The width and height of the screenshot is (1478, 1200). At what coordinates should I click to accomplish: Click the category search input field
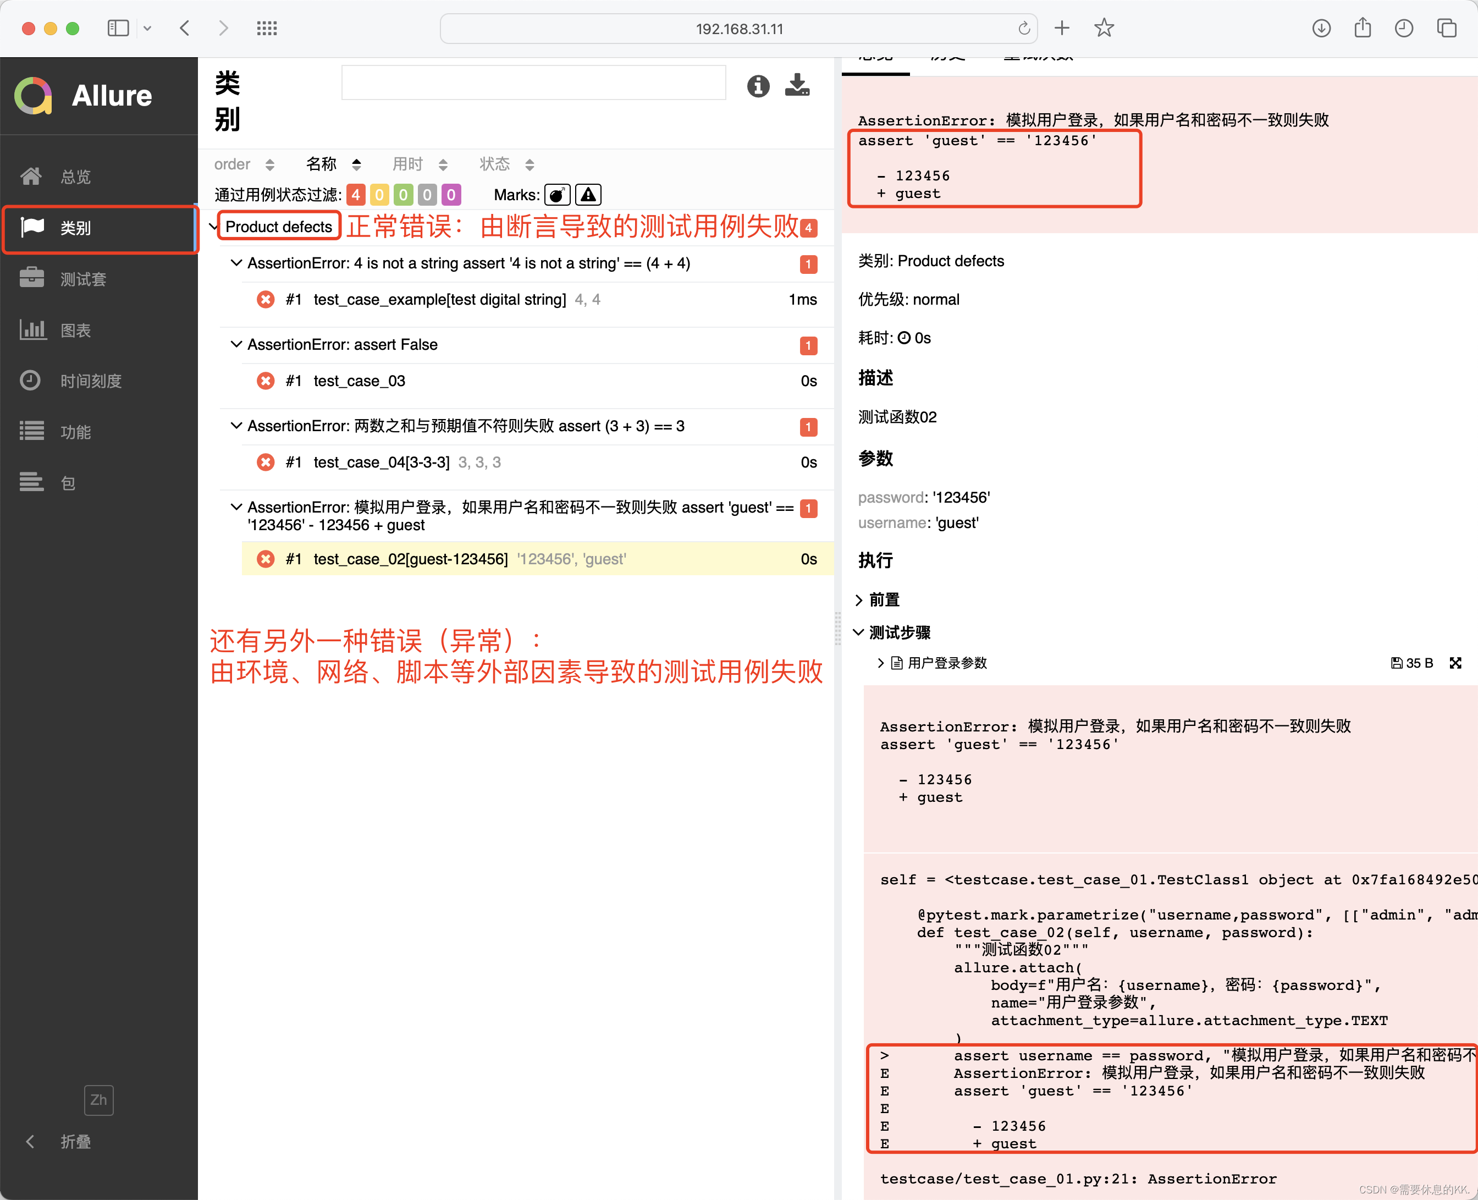(x=533, y=83)
